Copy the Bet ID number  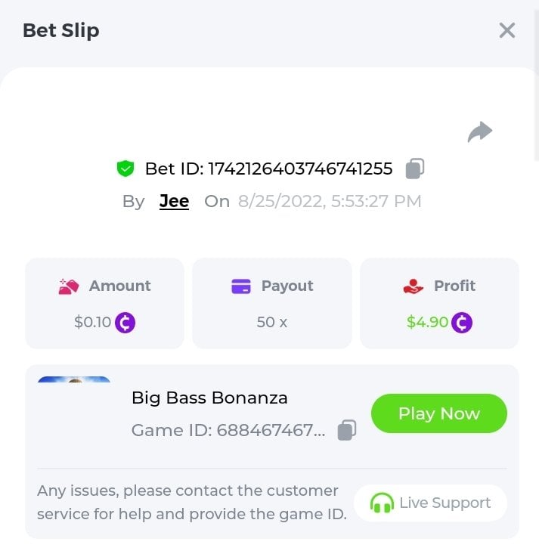click(415, 169)
